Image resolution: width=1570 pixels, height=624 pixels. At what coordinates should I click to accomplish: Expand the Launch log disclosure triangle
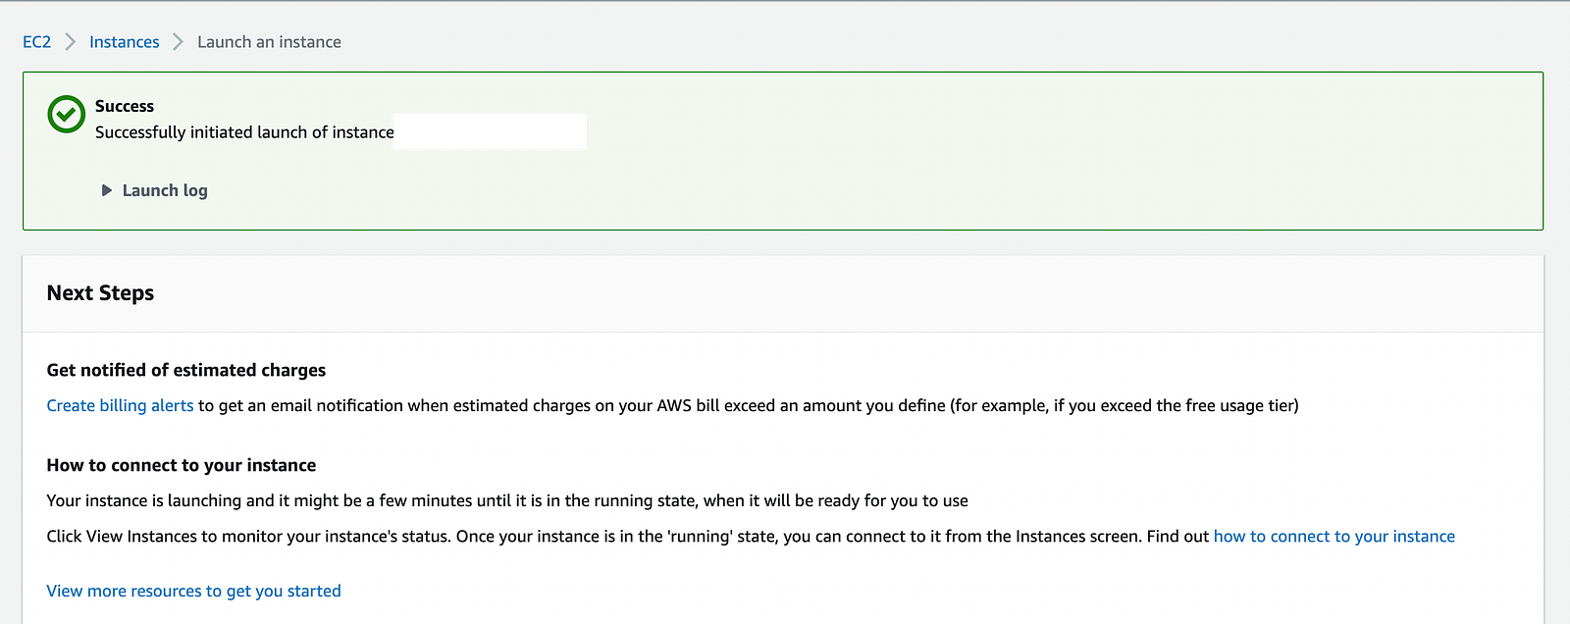pos(107,190)
